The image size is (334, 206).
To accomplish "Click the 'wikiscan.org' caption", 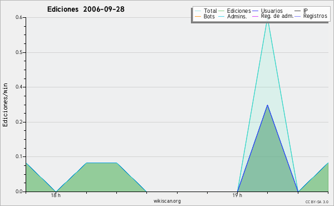I will tap(167, 201).
